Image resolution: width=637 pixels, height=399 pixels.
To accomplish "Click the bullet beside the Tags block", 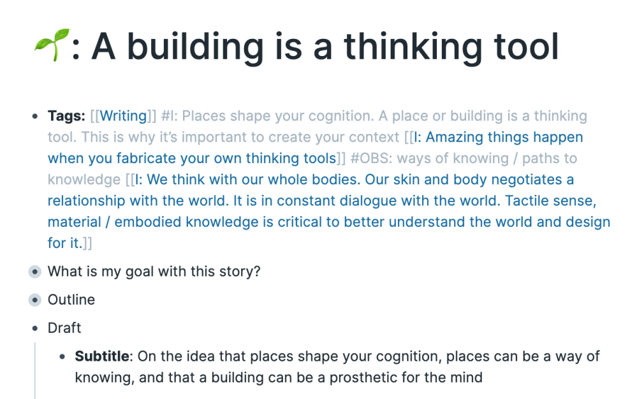I will [x=35, y=117].
